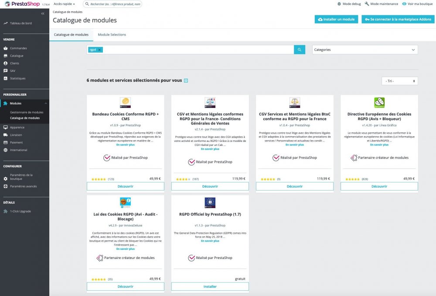Click Installer for RGPD Officiel by PrestaShop
Screen dimensions: 436x296
(x=210, y=286)
